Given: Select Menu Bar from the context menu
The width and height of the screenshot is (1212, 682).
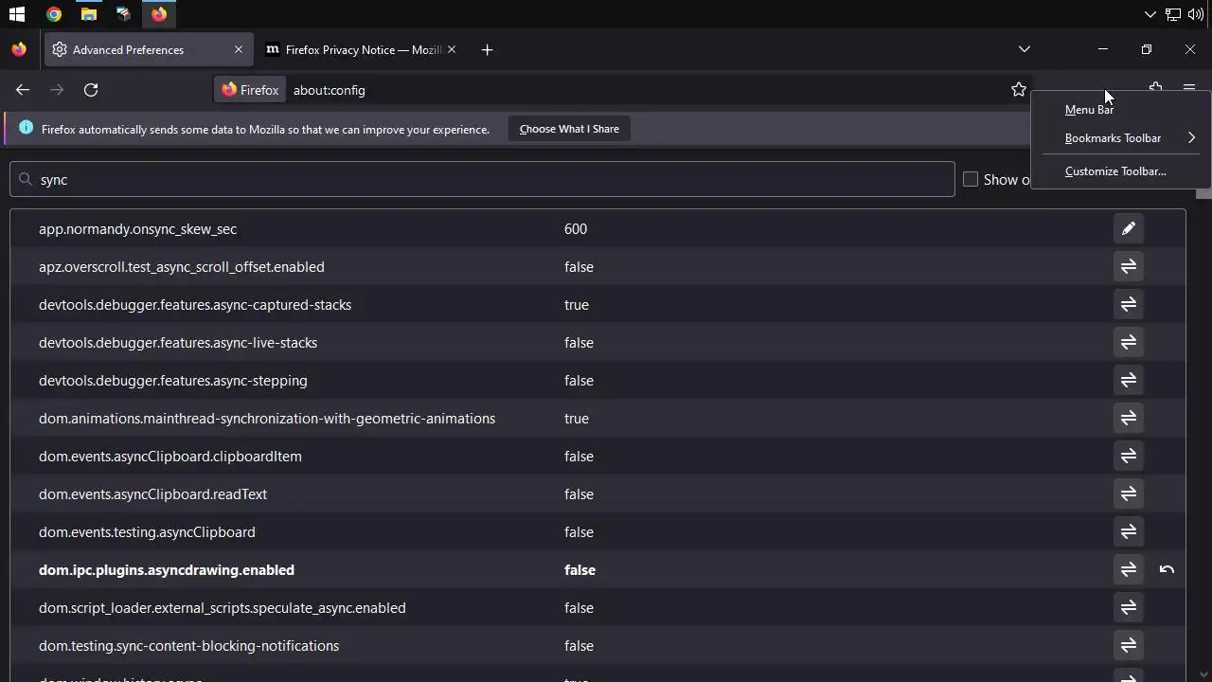Looking at the screenshot, I should (x=1089, y=110).
